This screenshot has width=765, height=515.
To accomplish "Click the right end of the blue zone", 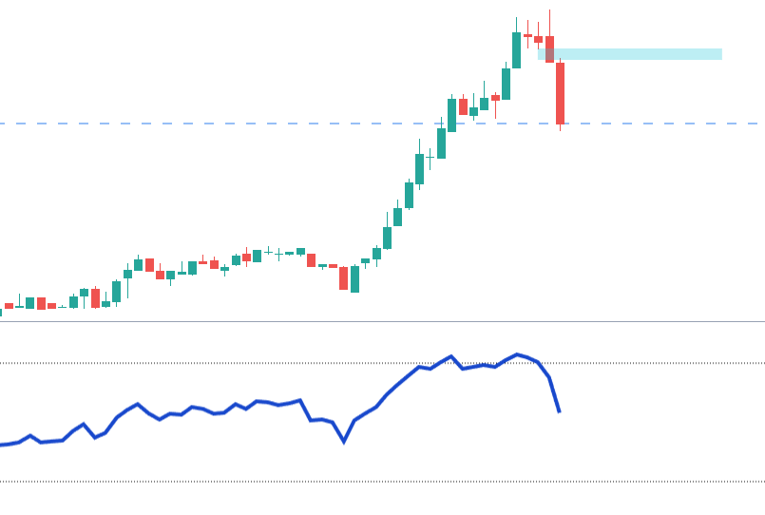I will coord(720,54).
